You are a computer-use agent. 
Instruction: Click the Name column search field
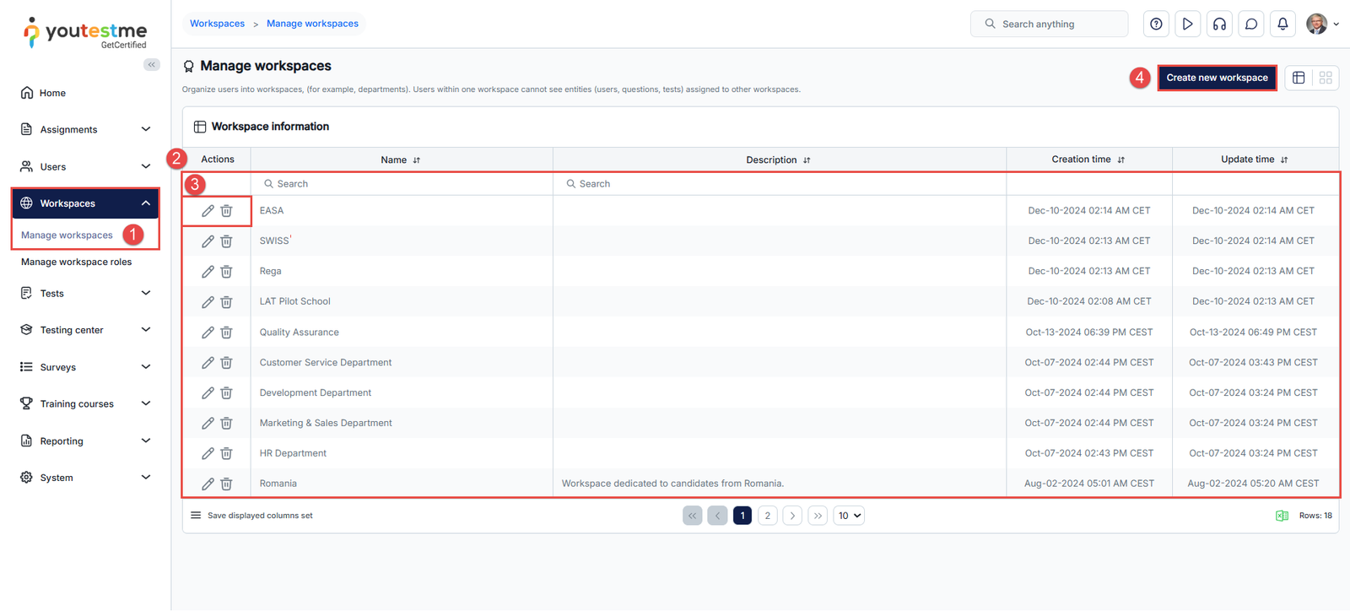click(x=402, y=184)
